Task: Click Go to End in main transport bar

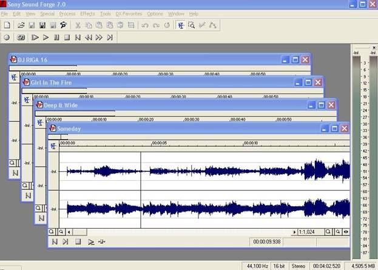Action: click(110, 38)
